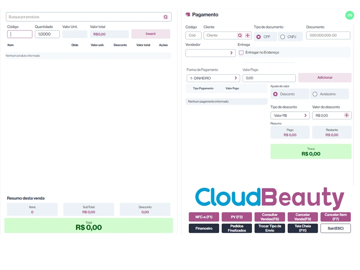
Task: Click the wallet icon beside Pagamento
Action: pos(188,15)
